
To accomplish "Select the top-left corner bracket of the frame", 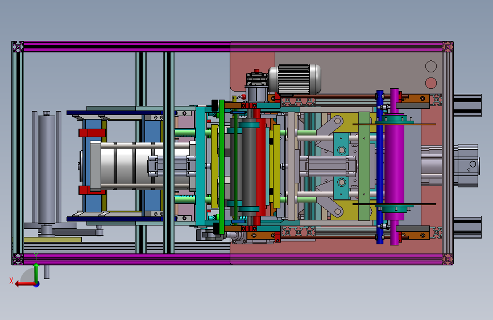I will [18, 47].
